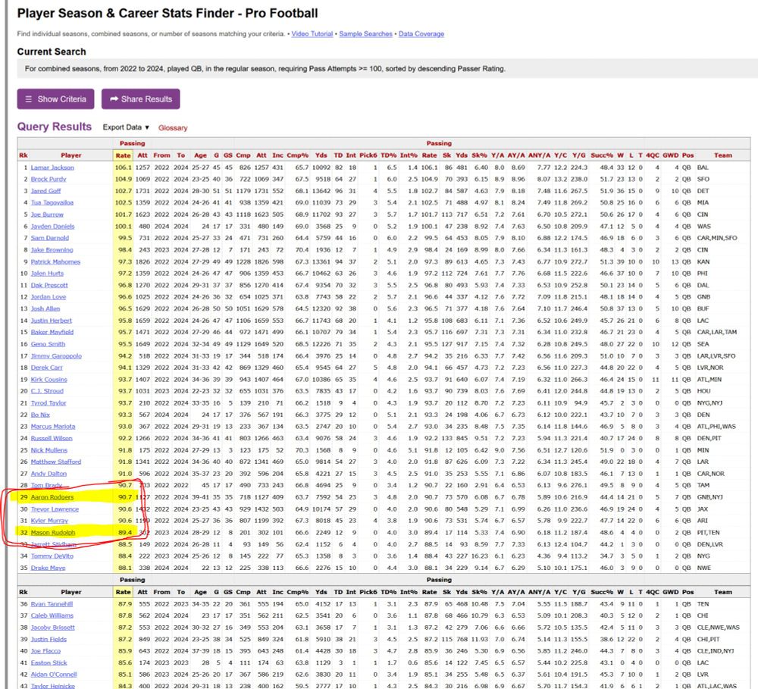Select Mason Rudolph's 89.4 rate cell
The height and width of the screenshot is (689, 758).
coord(125,533)
